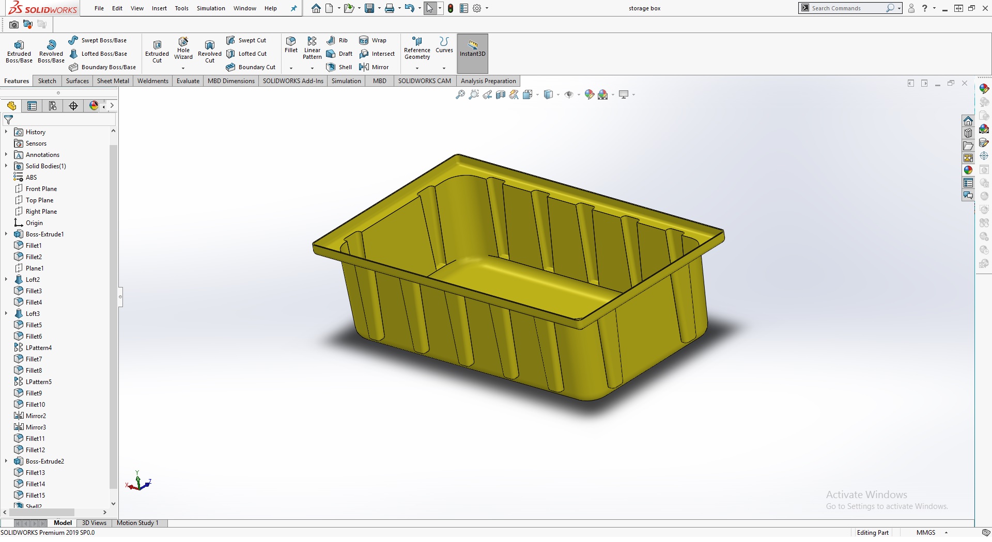Screen dimensions: 992x542
Task: Select Fillet7 in the feature tree
Action: 34,359
